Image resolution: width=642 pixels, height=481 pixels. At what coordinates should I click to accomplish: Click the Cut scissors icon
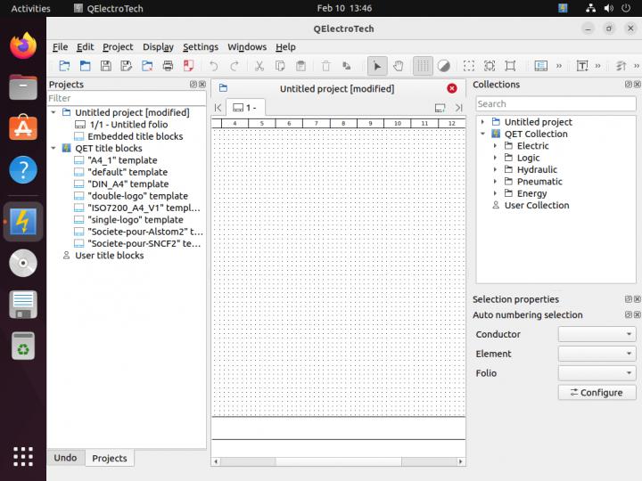pos(259,66)
